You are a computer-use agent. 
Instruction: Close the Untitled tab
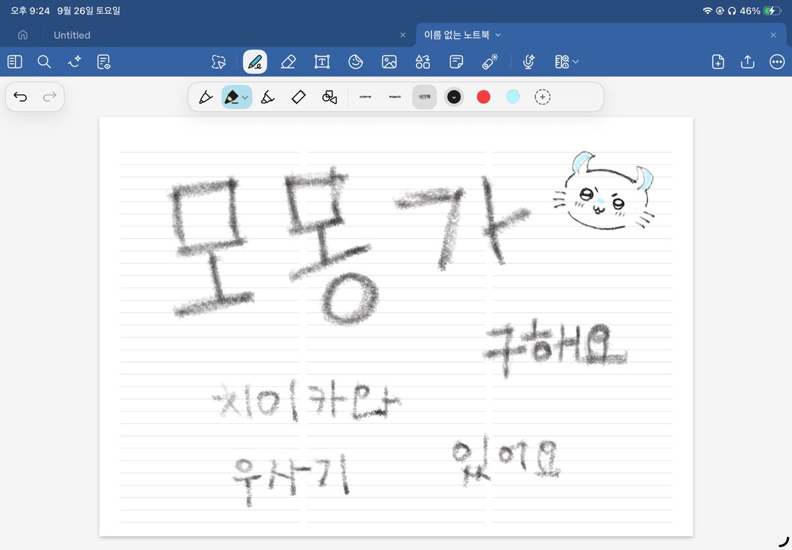403,35
